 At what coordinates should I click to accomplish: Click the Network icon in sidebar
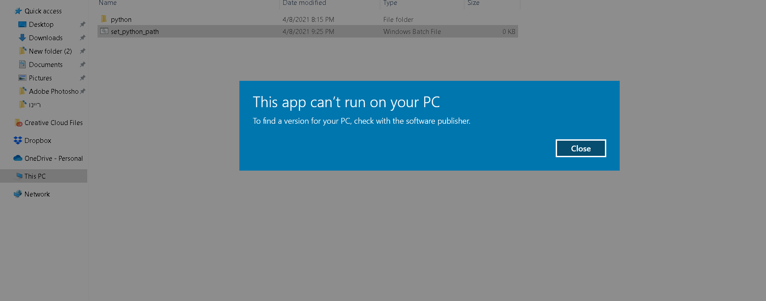pyautogui.click(x=18, y=194)
